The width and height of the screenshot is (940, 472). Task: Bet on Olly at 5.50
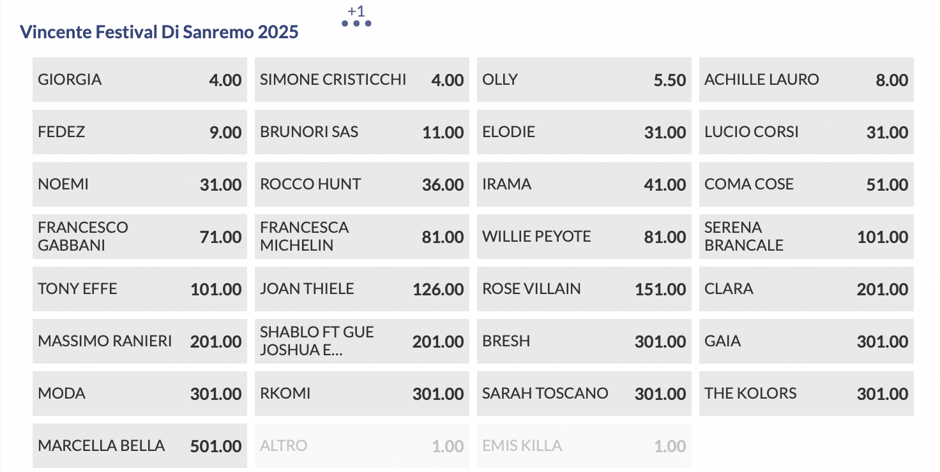(x=584, y=80)
